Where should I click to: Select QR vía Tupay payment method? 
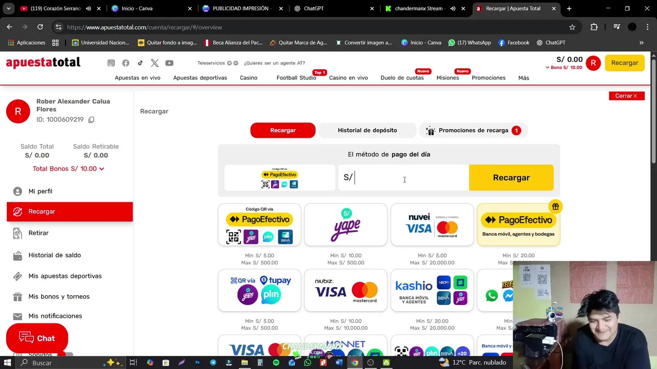260,291
